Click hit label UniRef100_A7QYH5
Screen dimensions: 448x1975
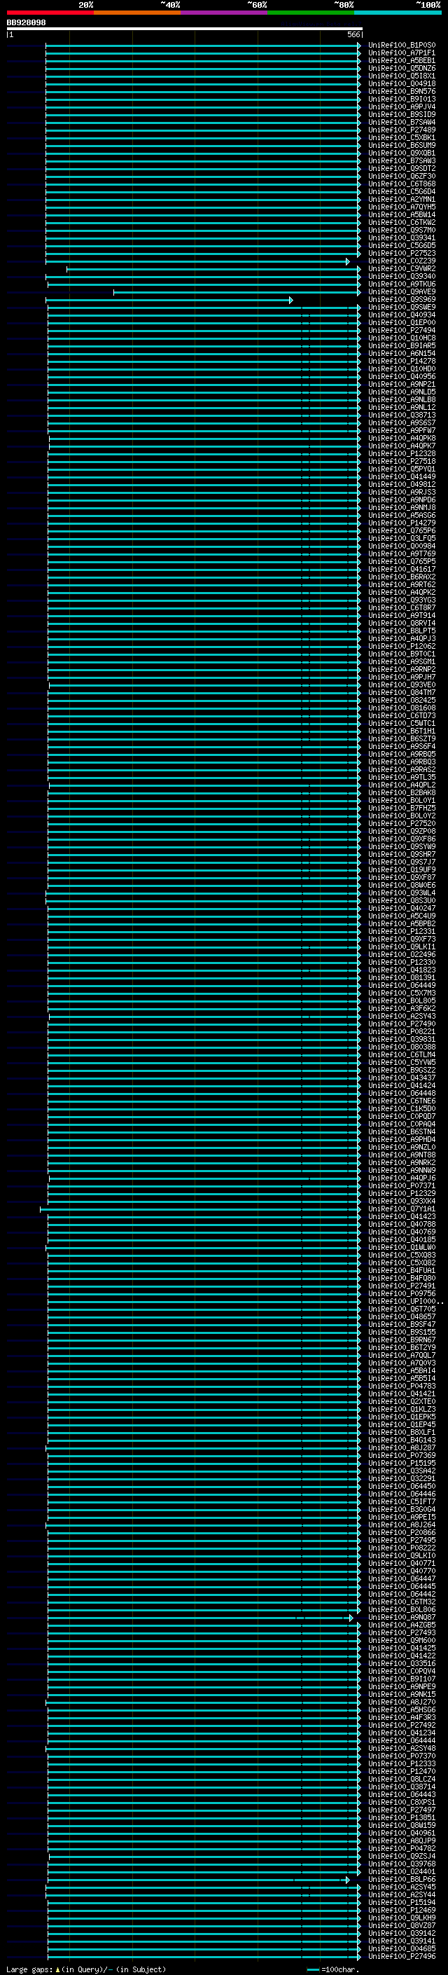pos(401,207)
